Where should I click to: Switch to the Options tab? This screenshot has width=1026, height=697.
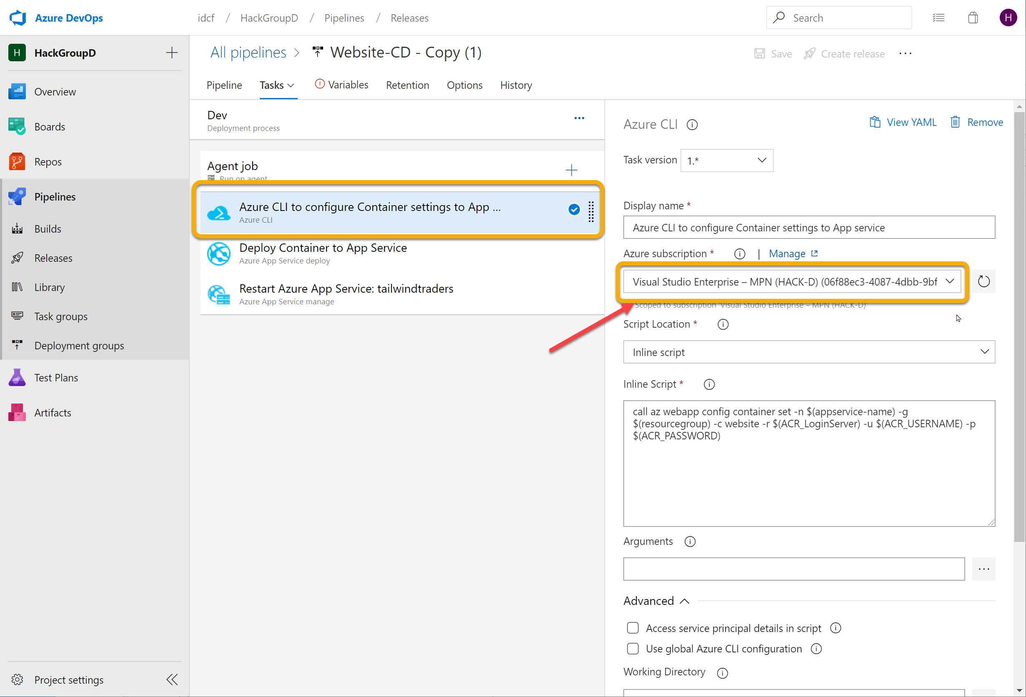point(464,85)
